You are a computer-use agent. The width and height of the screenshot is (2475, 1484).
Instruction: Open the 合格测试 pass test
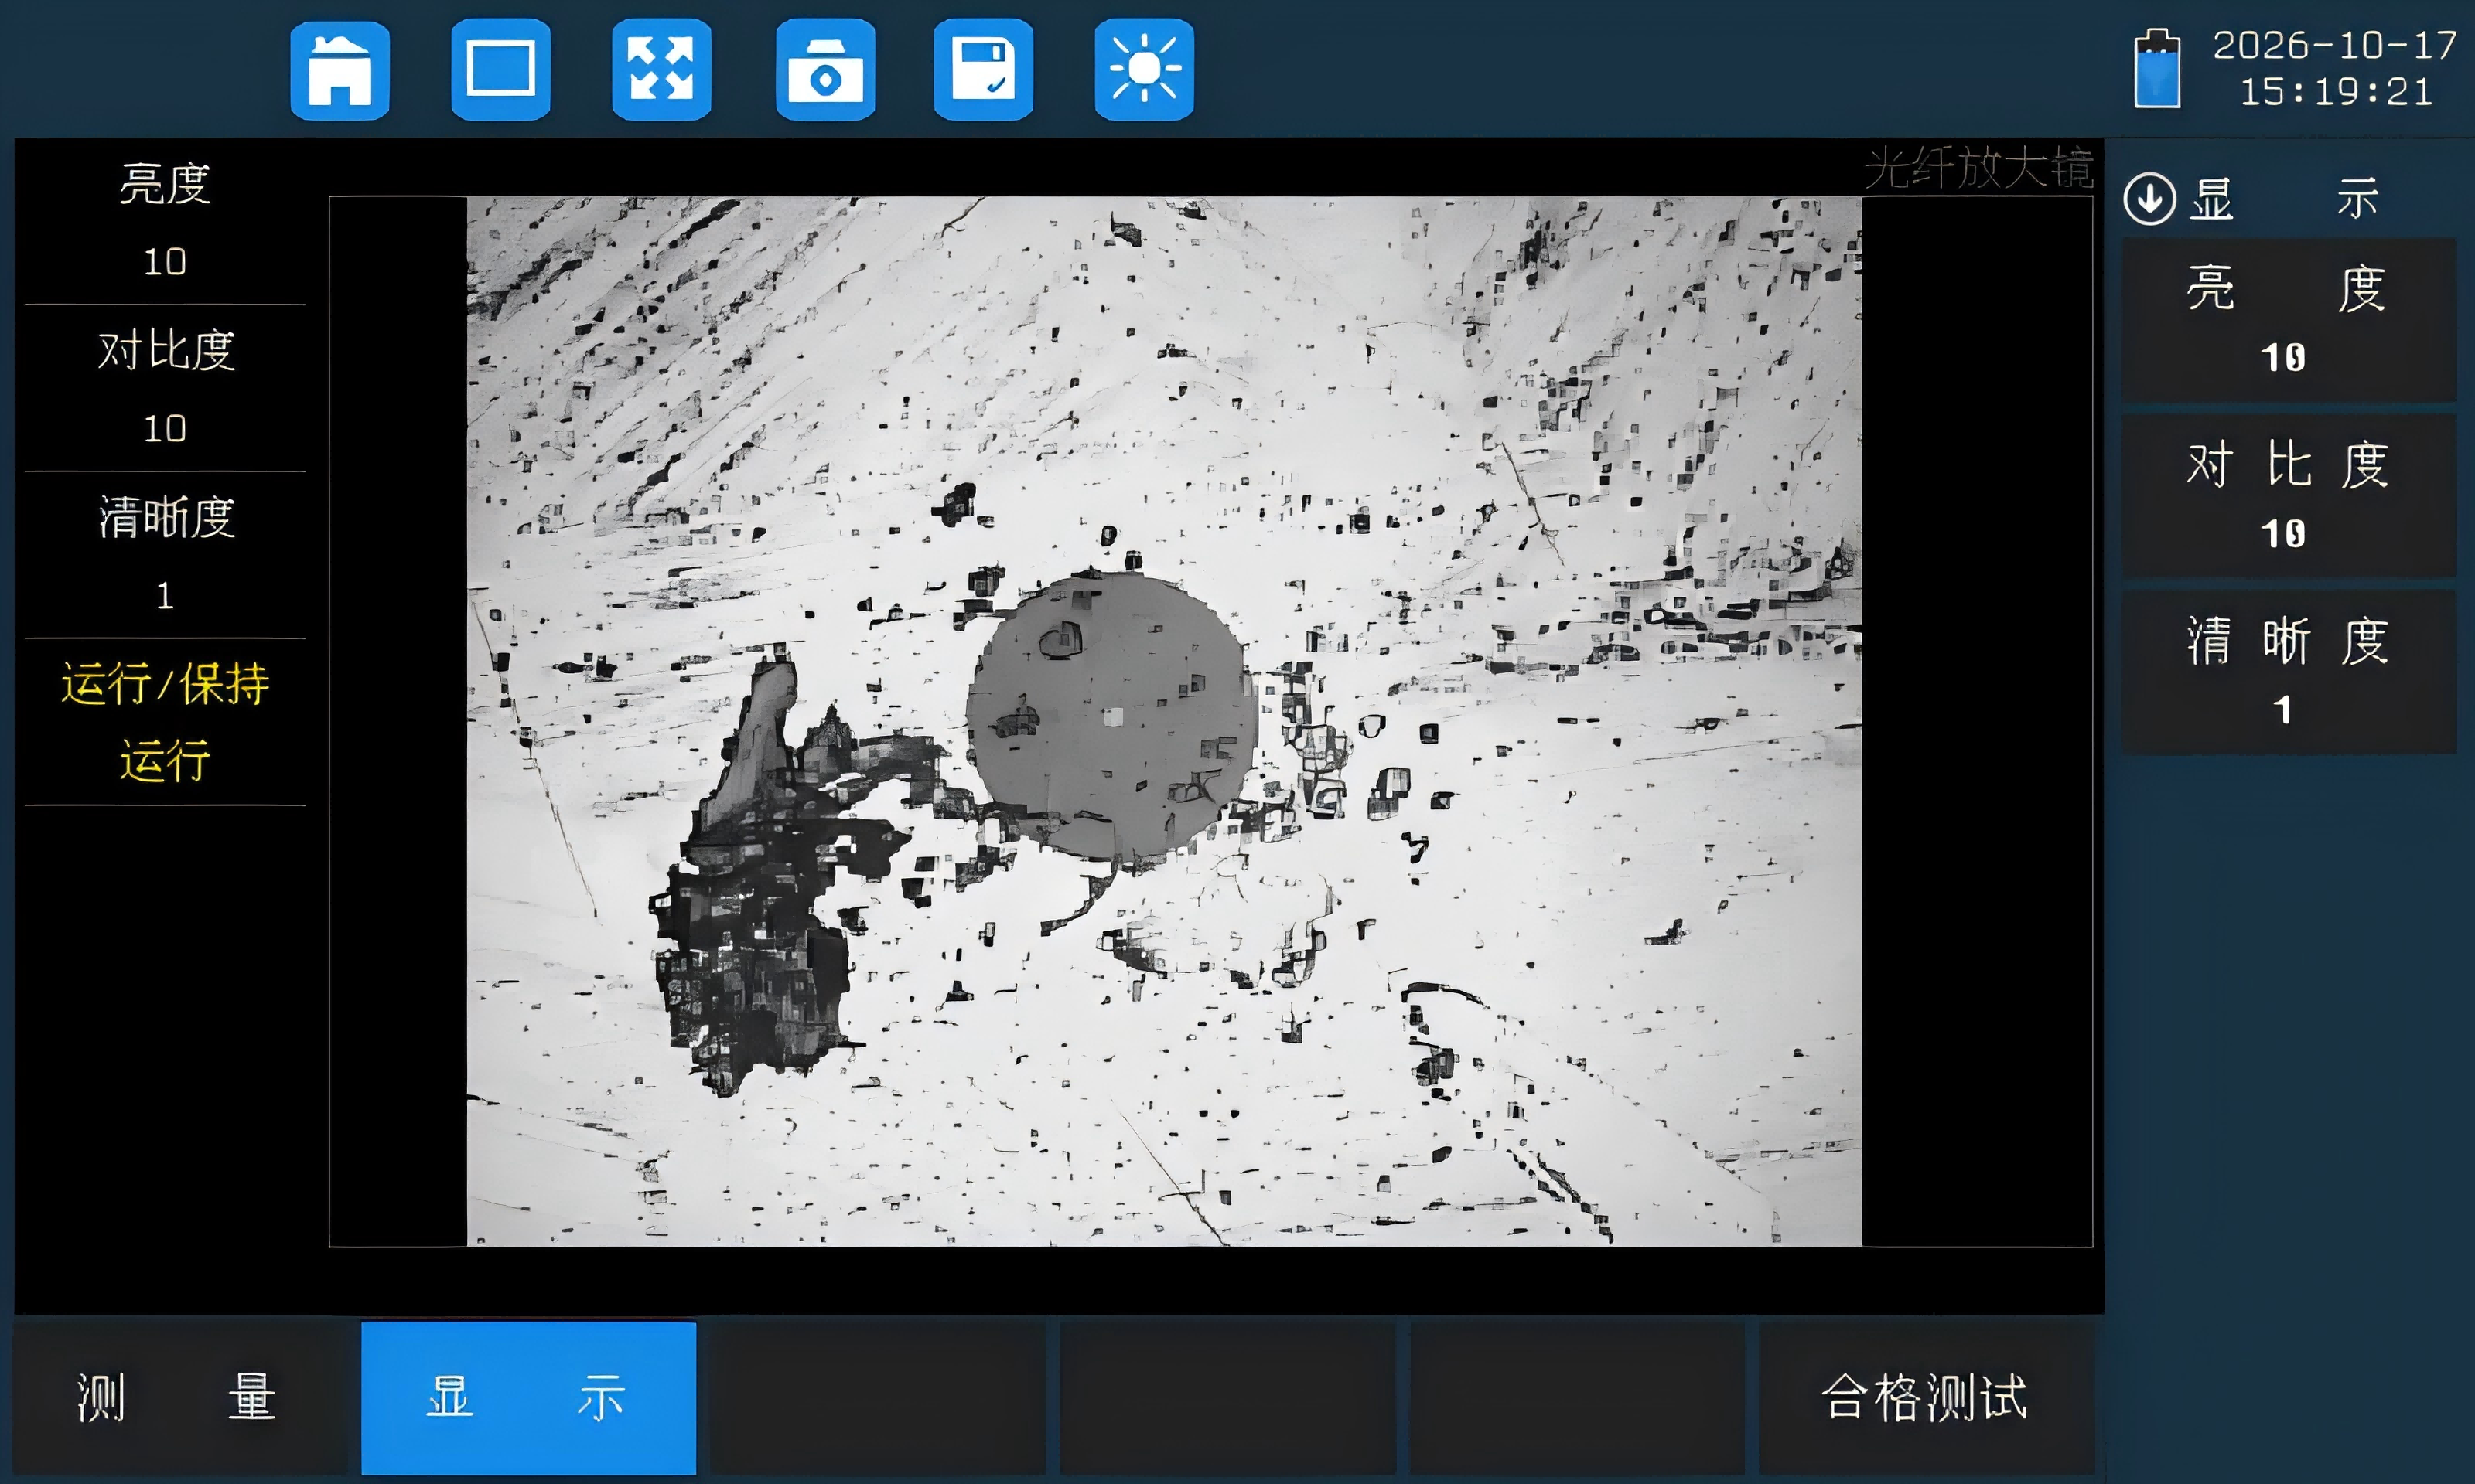tap(1926, 1397)
